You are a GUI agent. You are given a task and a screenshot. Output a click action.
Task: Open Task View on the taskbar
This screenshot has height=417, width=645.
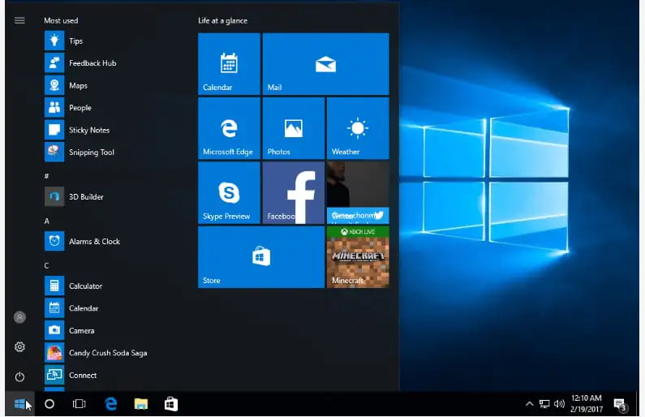[x=79, y=403]
